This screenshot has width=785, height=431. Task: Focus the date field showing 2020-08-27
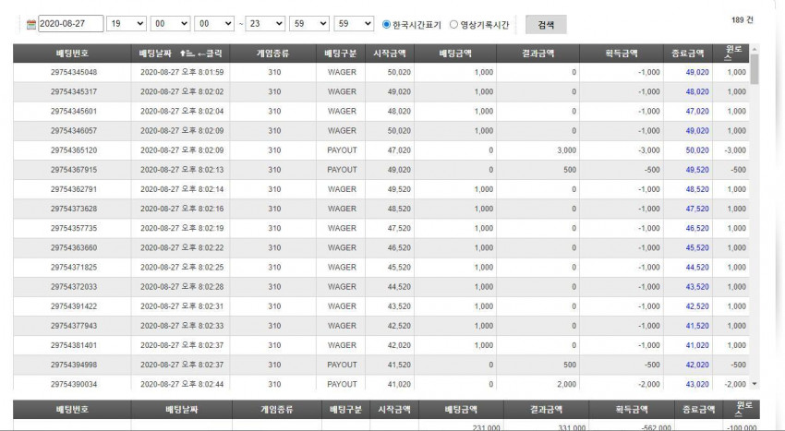tap(70, 23)
